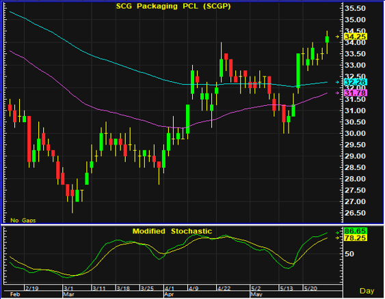Click the Modified Stochastic indicator title
The width and height of the screenshot is (385, 299).
click(172, 231)
